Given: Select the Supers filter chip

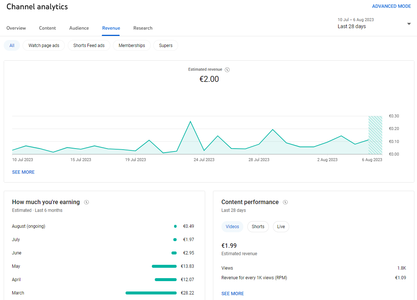Looking at the screenshot, I should click(x=166, y=46).
